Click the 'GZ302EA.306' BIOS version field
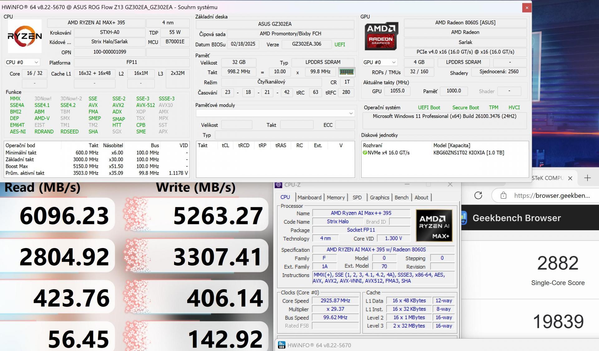The image size is (599, 351). pyautogui.click(x=307, y=44)
